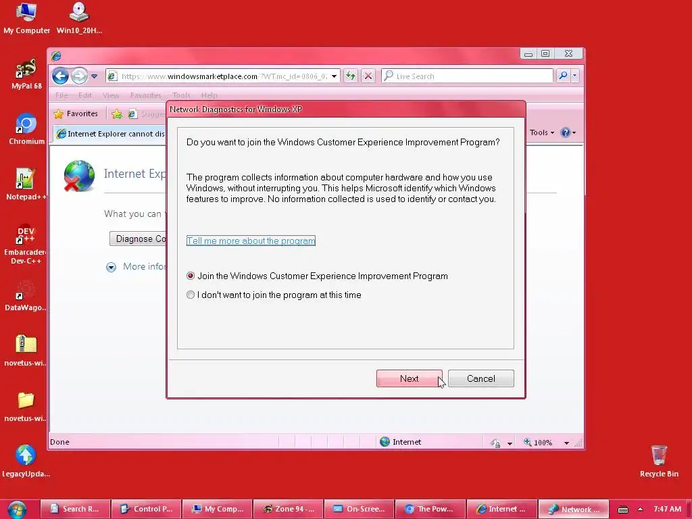Screen dimensions: 692x519
Task: Switch to The Pow... Chromium taskbar button
Action: tap(430, 509)
